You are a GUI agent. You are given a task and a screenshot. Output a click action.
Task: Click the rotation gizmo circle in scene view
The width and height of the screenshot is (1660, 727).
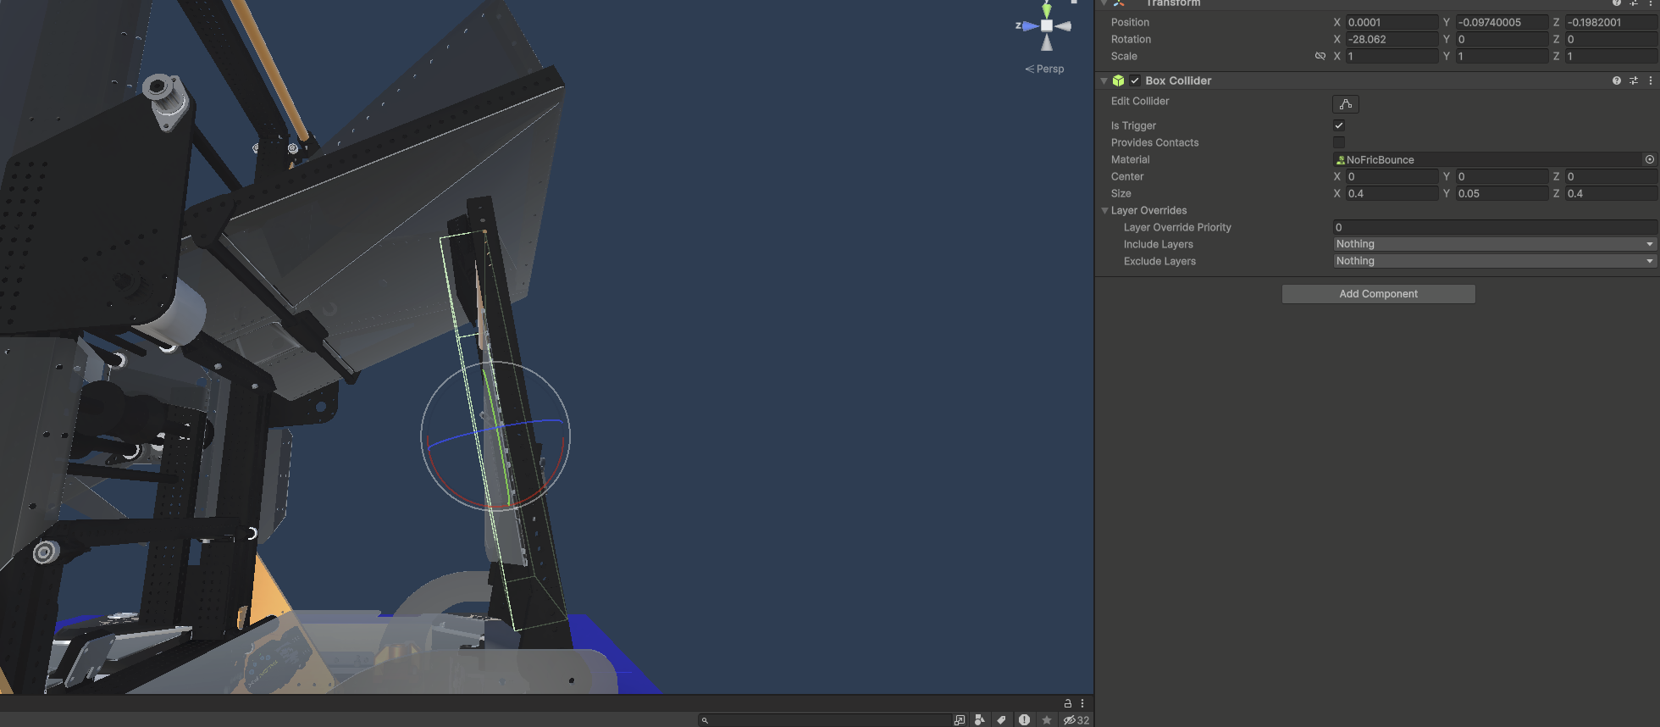[495, 436]
